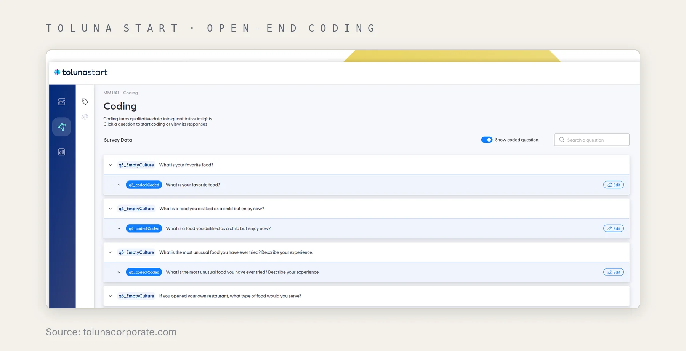Collapse the q4_EmptyCulture question row
Screen dimensions: 686x351
pyautogui.click(x=111, y=209)
